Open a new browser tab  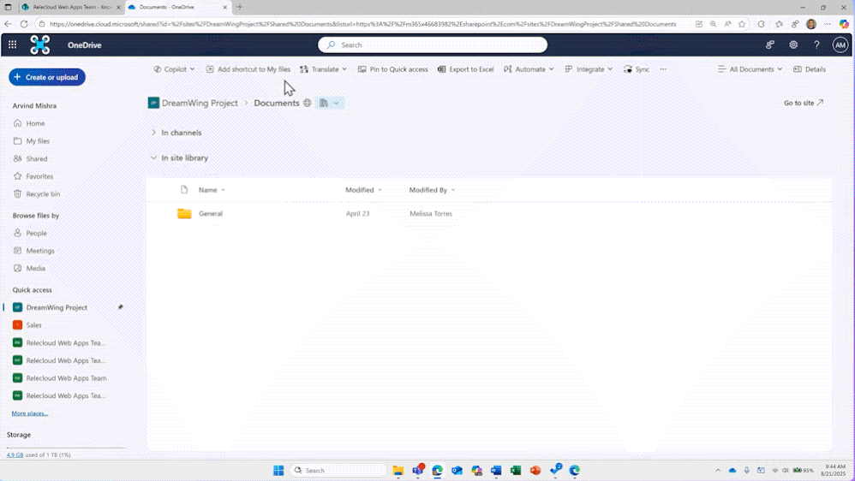point(239,7)
